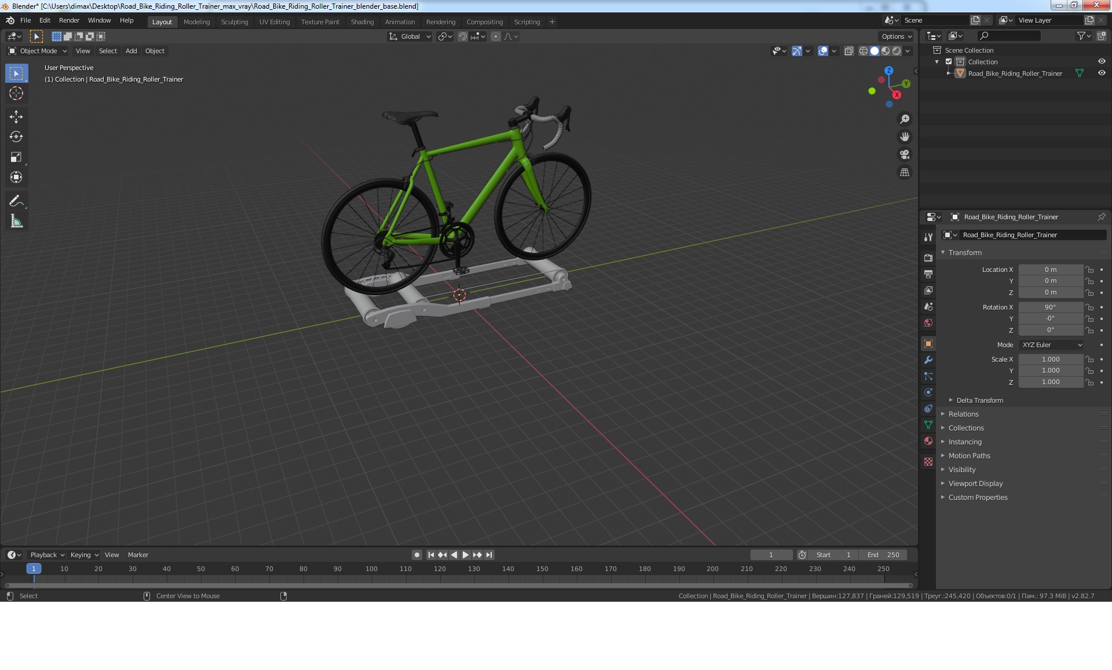The width and height of the screenshot is (1112, 670).
Task: Activate the Scale tool
Action: tap(16, 157)
